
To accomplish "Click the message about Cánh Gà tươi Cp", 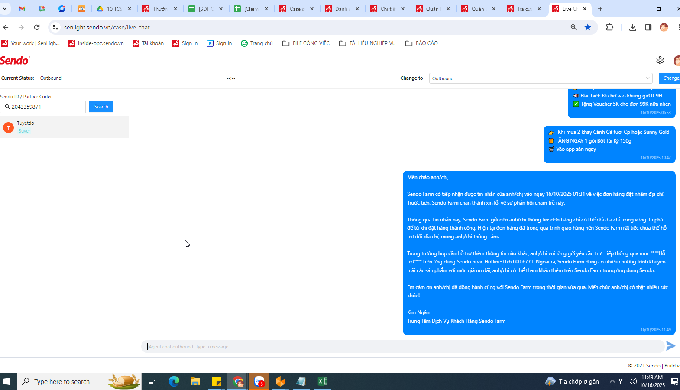I will [609, 144].
